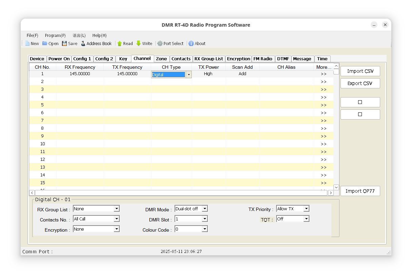Click the Save floppy disk icon
The image size is (412, 278).
pos(64,43)
